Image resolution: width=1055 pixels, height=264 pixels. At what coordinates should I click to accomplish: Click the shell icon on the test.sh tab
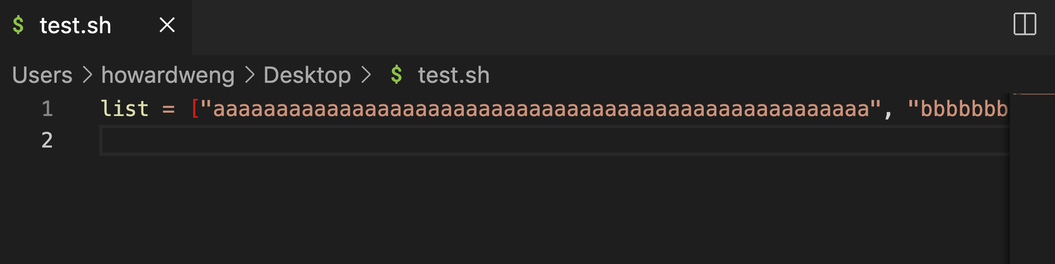18,25
